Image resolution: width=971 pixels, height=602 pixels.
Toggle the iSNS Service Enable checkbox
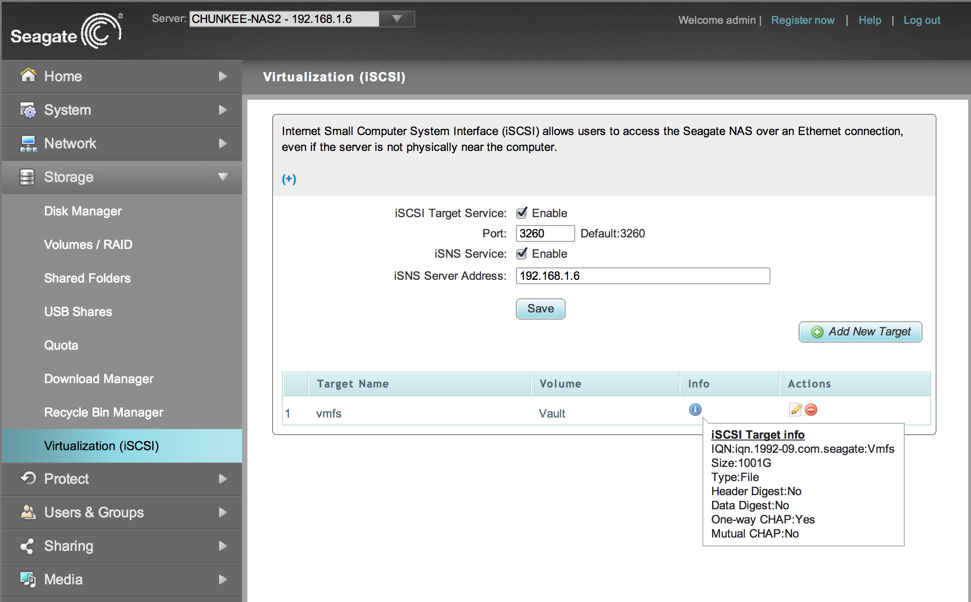click(x=521, y=254)
